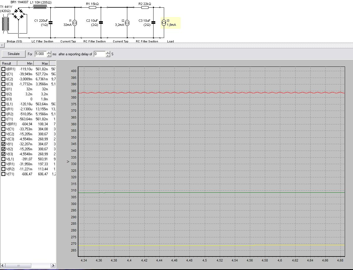Enable the I(I1) result trace checkbox
The width and height of the screenshot is (353, 270).
pos(3,89)
